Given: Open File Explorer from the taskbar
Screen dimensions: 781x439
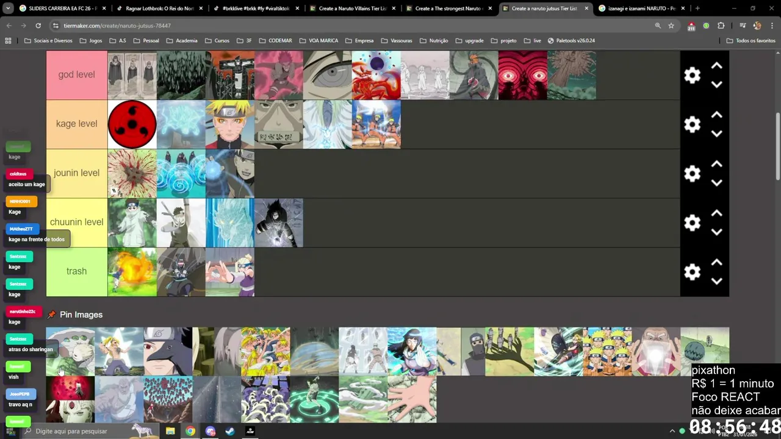Looking at the screenshot, I should 170,431.
